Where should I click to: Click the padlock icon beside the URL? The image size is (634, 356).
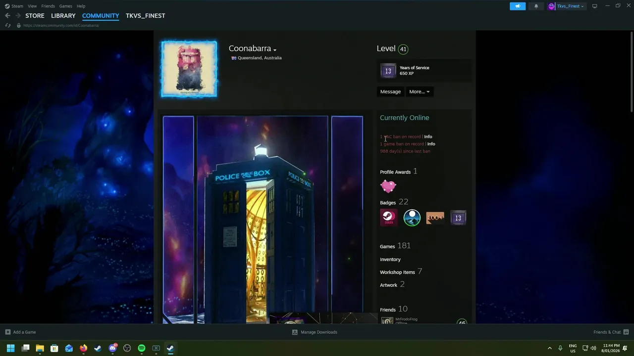pos(18,25)
